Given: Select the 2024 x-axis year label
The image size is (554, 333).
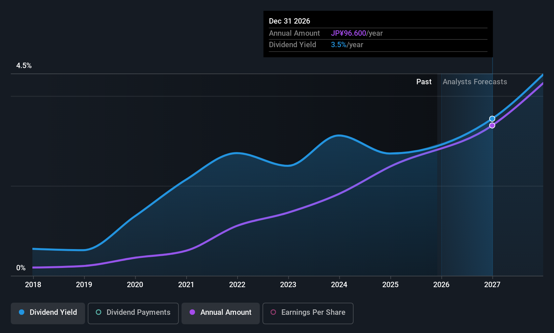Looking at the screenshot, I should (339, 285).
